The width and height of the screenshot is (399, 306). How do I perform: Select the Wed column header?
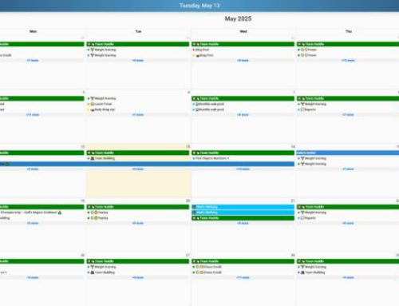pyautogui.click(x=243, y=31)
